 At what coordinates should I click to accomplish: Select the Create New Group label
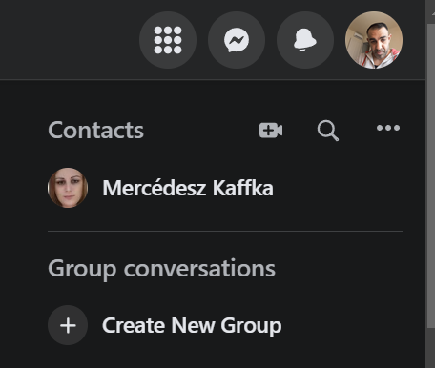coord(192,325)
